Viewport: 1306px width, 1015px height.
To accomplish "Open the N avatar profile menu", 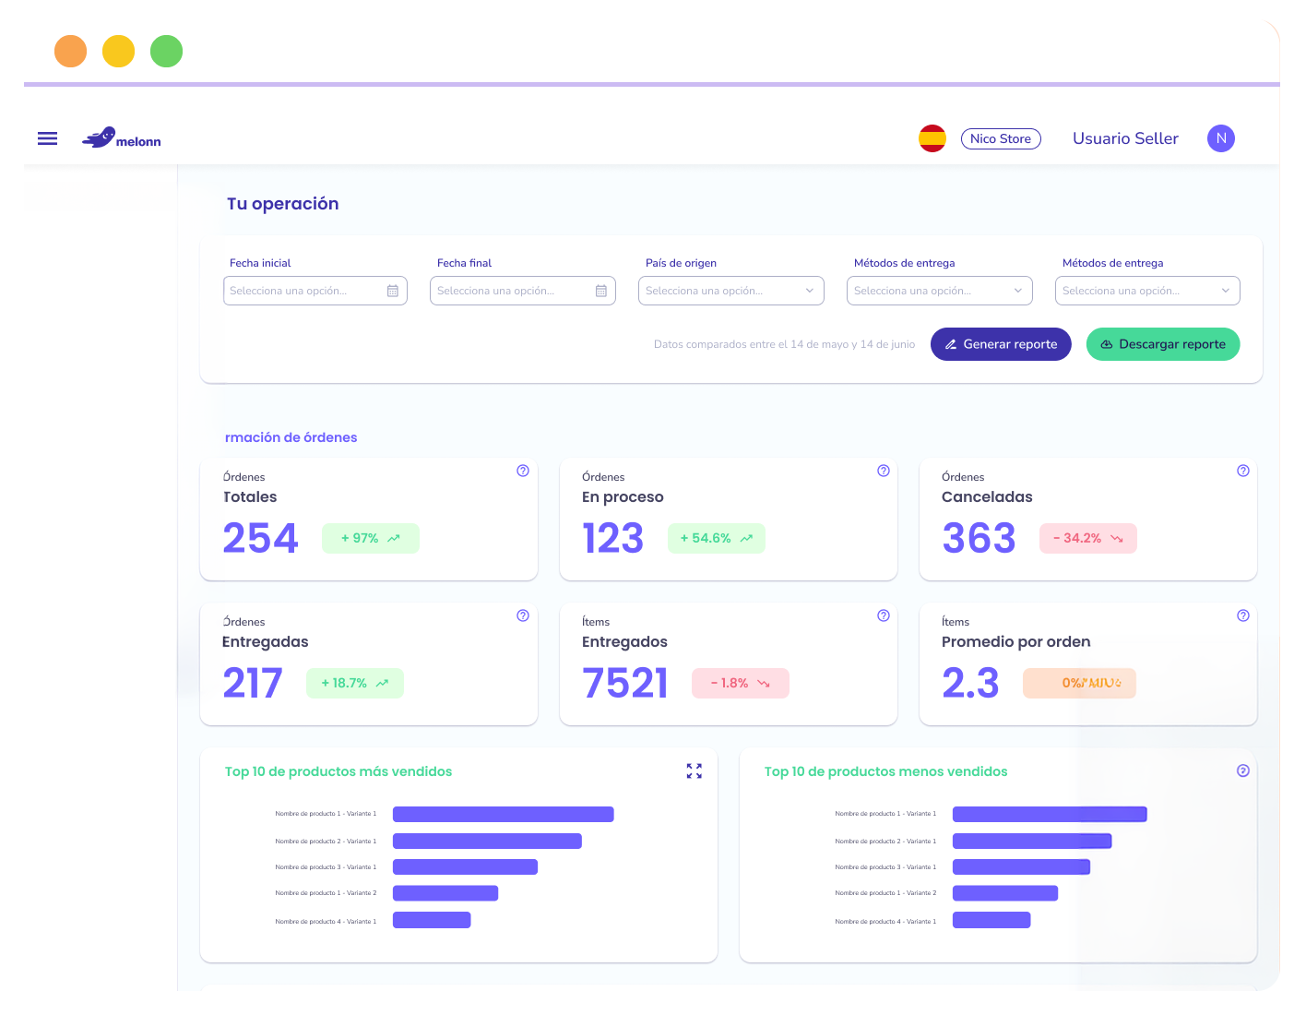I will [x=1220, y=137].
